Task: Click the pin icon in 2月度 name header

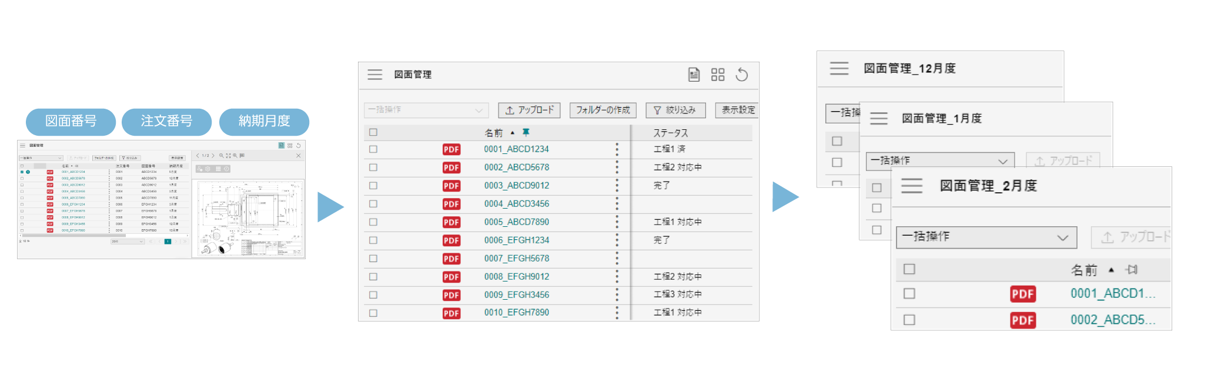Action: tap(1132, 270)
